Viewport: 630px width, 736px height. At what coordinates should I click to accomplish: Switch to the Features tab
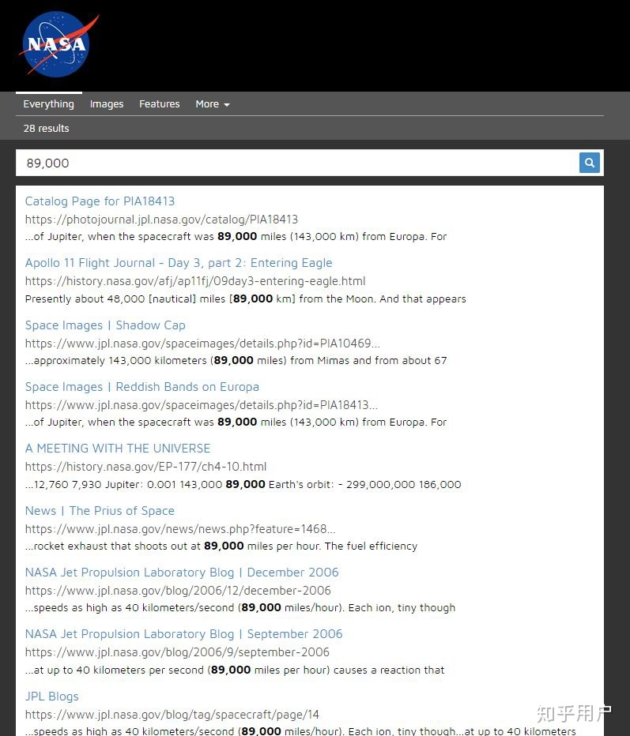[x=159, y=103]
